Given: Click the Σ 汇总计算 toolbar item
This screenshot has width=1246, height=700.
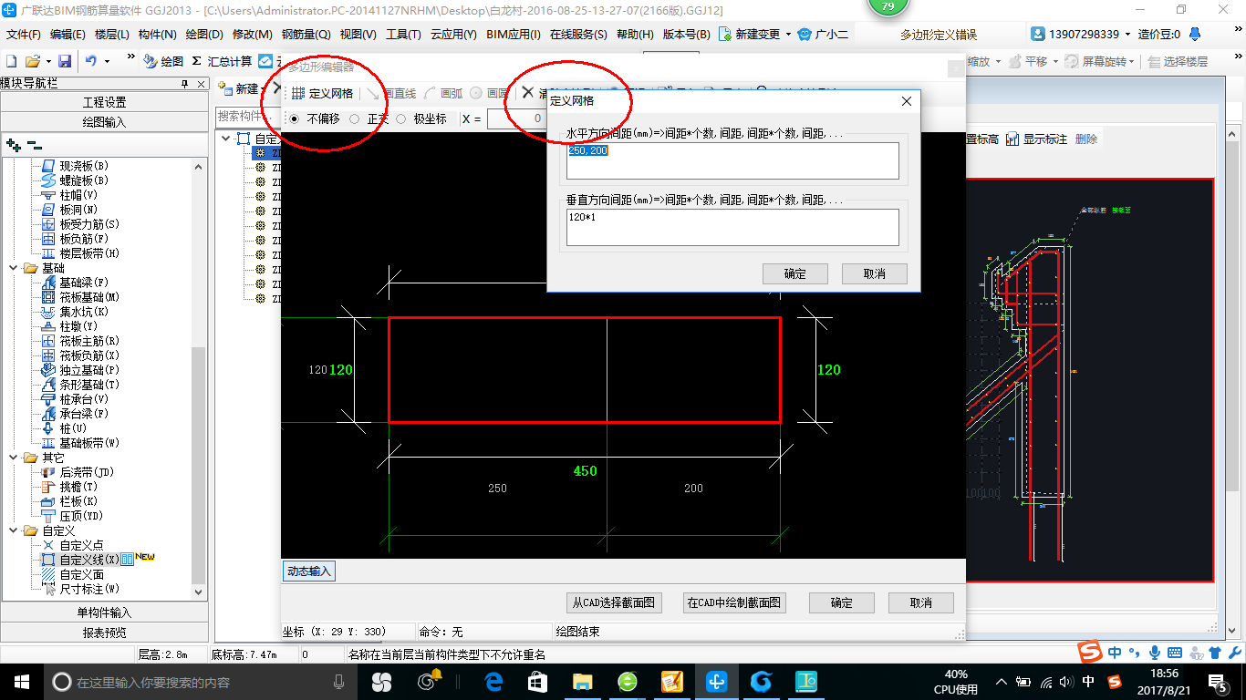Looking at the screenshot, I should point(222,61).
